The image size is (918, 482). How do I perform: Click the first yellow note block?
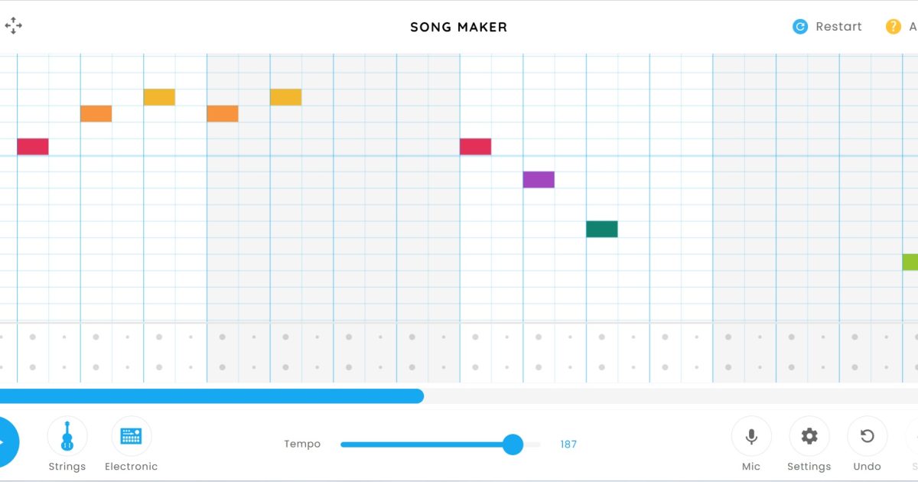(x=159, y=97)
